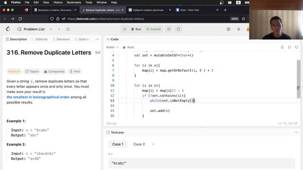
Task: Switch to the Submissions tab
Action: (82, 39)
